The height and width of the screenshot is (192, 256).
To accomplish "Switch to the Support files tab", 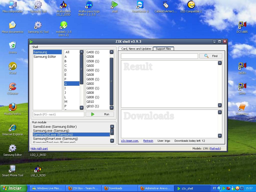I will point(163,49).
